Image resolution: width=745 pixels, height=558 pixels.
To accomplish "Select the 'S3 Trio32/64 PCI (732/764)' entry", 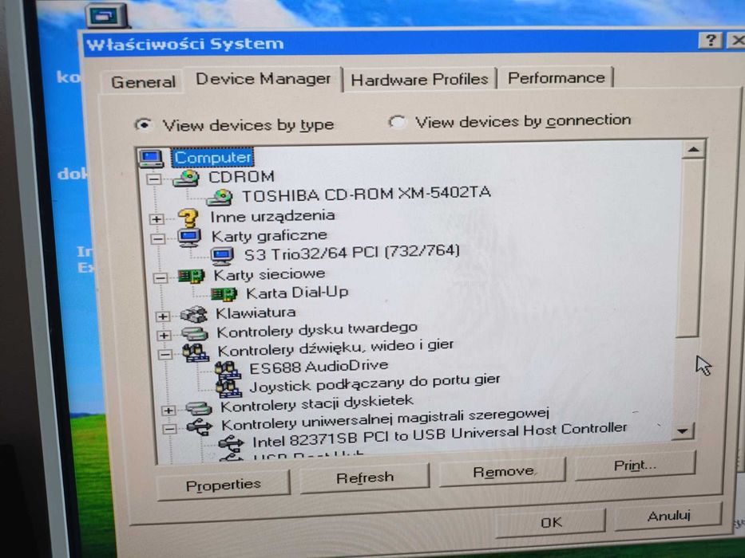I will pyautogui.click(x=352, y=253).
